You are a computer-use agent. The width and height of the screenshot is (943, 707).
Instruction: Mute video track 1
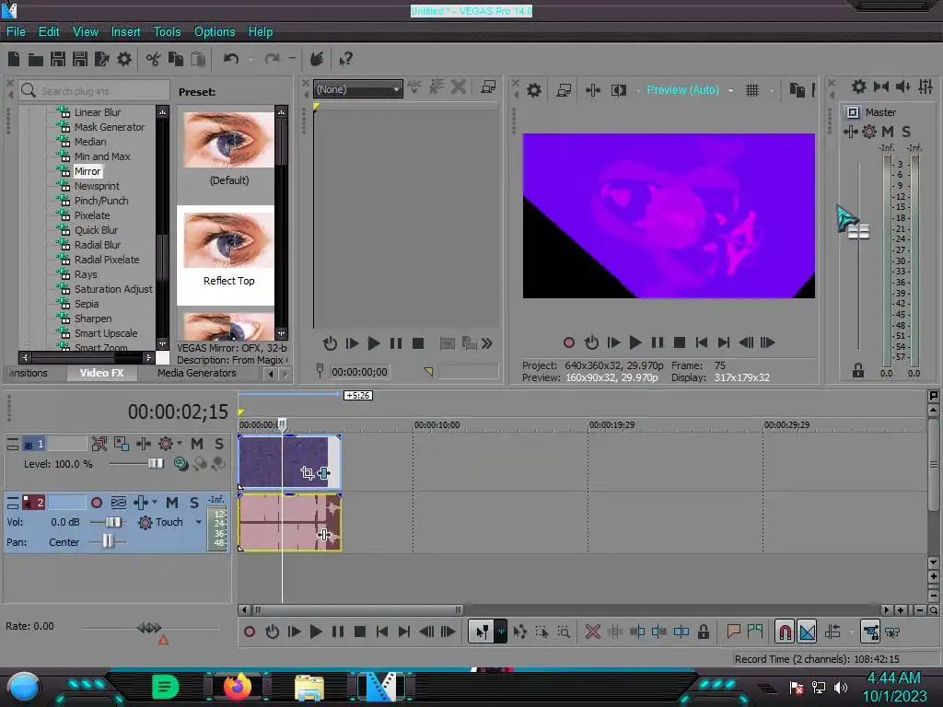[x=197, y=444]
